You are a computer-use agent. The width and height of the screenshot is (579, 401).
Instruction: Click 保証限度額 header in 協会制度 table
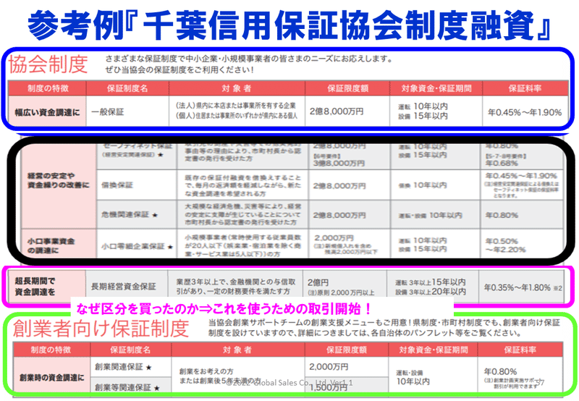click(347, 88)
